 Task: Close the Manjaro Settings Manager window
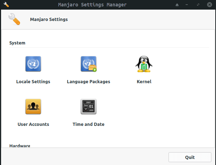click(209, 5)
